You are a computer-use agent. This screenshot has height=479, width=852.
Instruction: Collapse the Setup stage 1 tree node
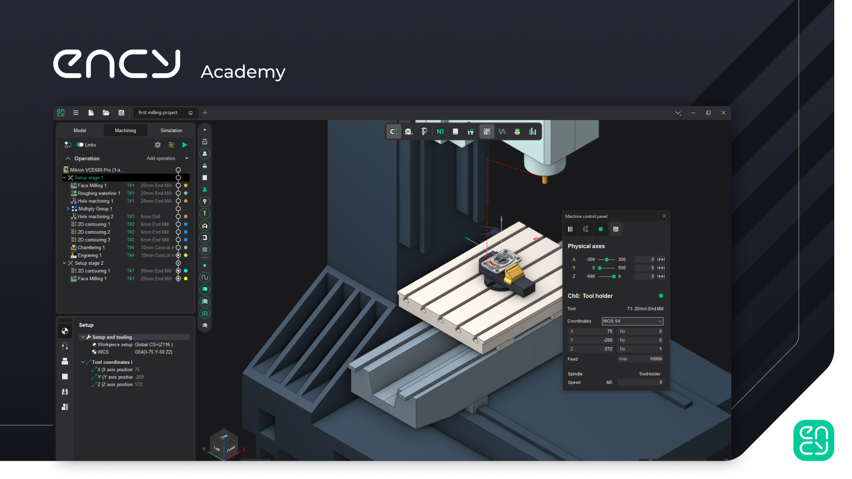pos(65,177)
